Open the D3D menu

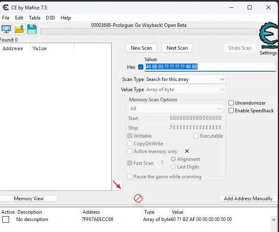click(51, 18)
